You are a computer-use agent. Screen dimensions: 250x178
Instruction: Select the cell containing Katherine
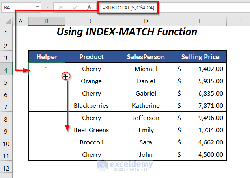pos(146,105)
